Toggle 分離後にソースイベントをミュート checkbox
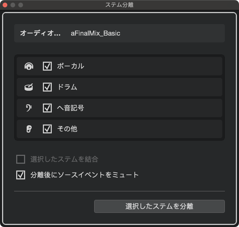The height and width of the screenshot is (227, 239). click(x=21, y=175)
